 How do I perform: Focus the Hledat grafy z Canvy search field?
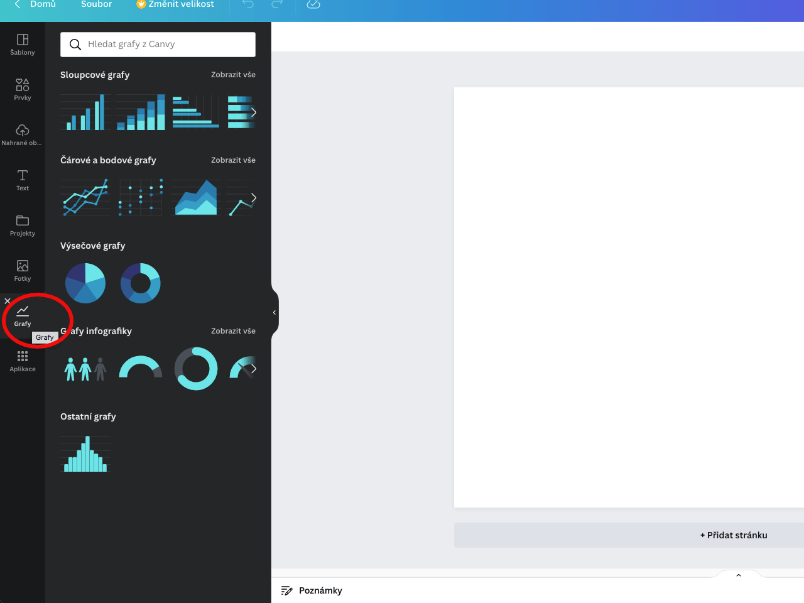coord(158,45)
